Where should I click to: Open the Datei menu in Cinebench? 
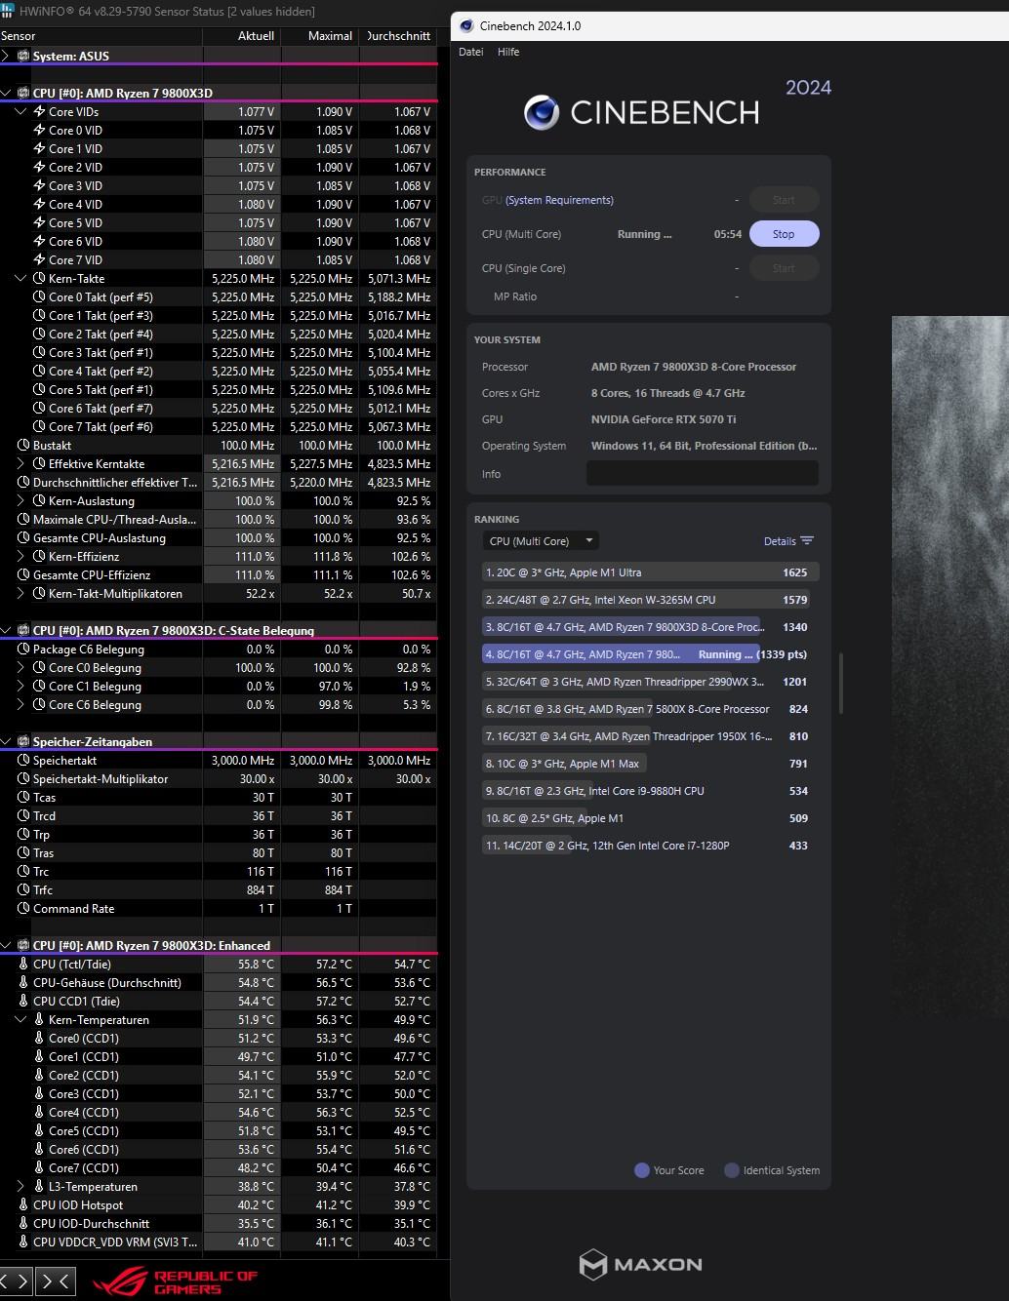pos(471,53)
